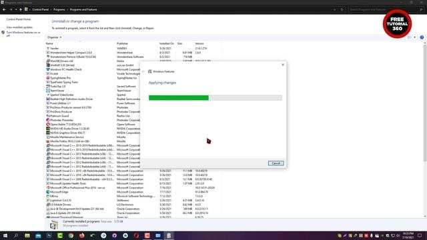Open File Explorer from the taskbar
427x240 pixels.
click(x=27, y=235)
